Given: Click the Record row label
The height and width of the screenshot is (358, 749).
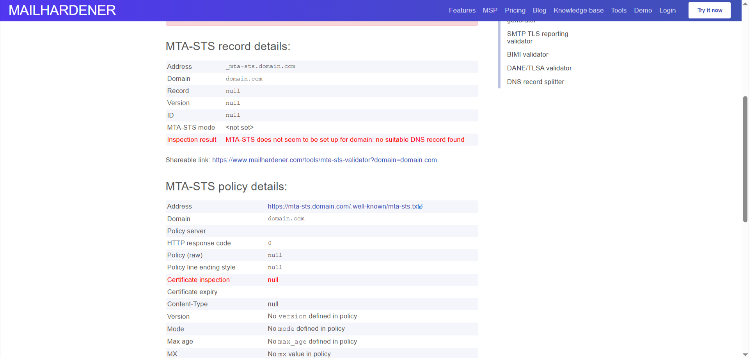Looking at the screenshot, I should pyautogui.click(x=178, y=91).
